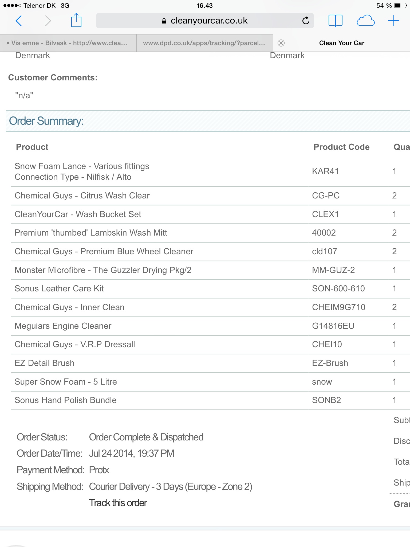Tap the cleanyourcar.co.uk address field
The height and width of the screenshot is (547, 410).
click(205, 21)
